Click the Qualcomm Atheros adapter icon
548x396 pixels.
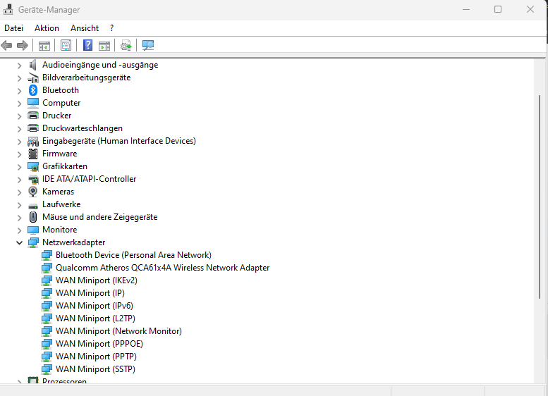(47, 268)
